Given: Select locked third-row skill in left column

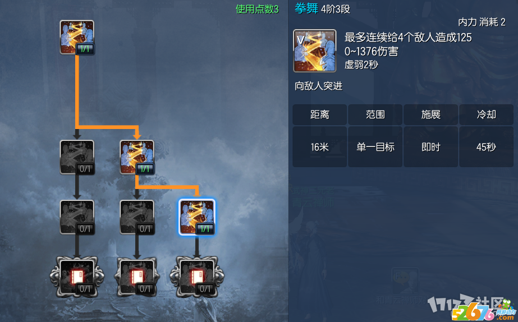Looking at the screenshot, I should pyautogui.click(x=77, y=217).
